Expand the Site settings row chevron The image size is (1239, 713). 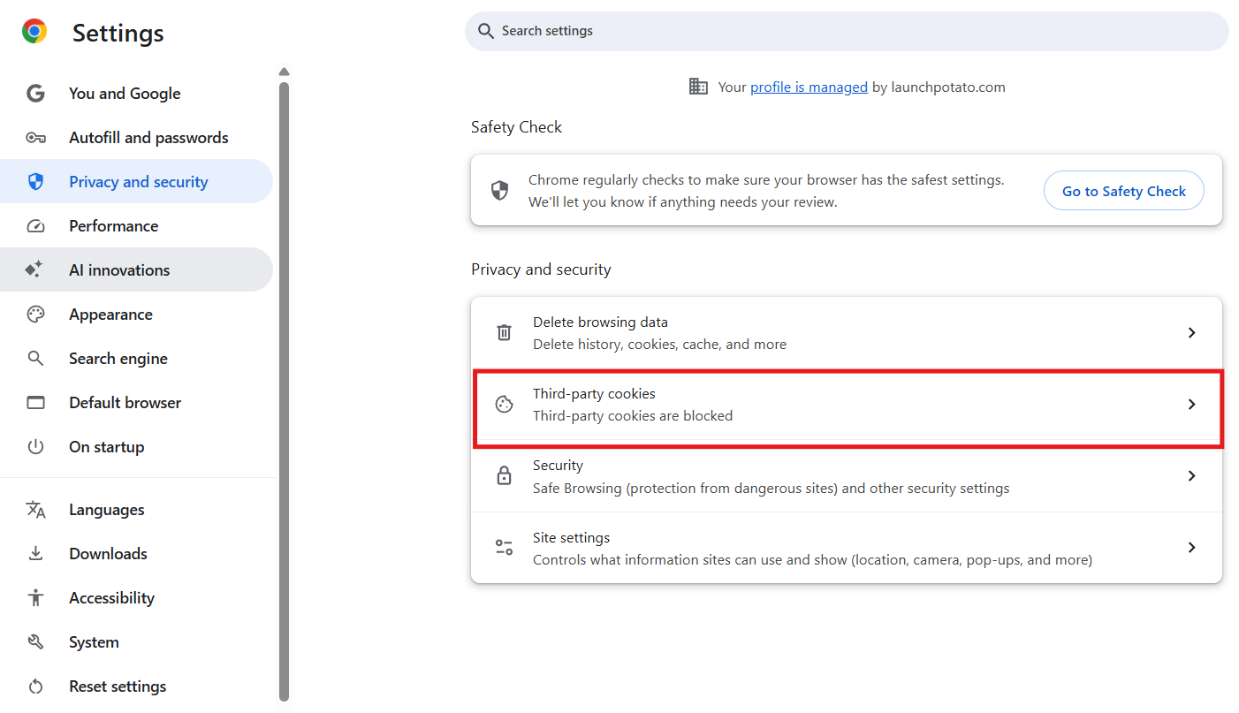1191,548
